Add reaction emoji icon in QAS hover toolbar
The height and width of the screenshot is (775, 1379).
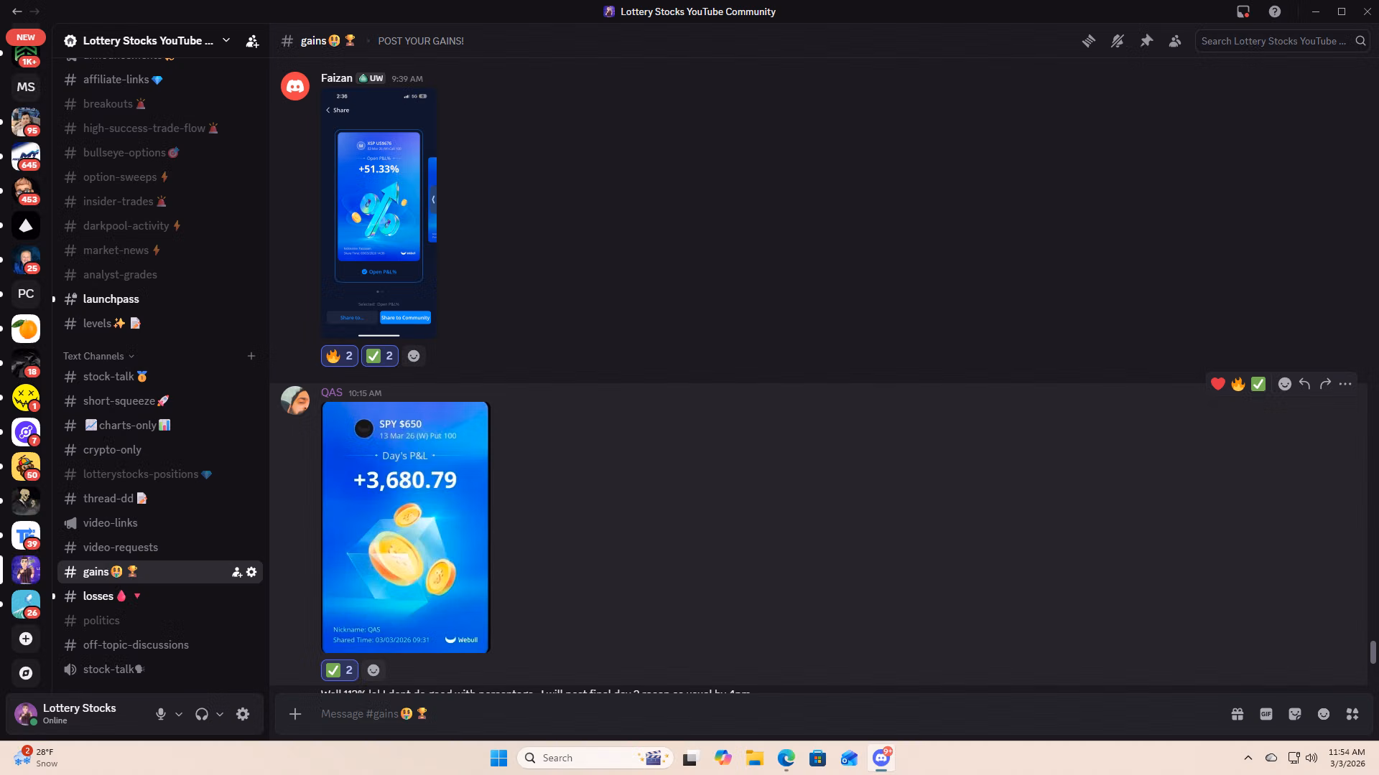1285,384
